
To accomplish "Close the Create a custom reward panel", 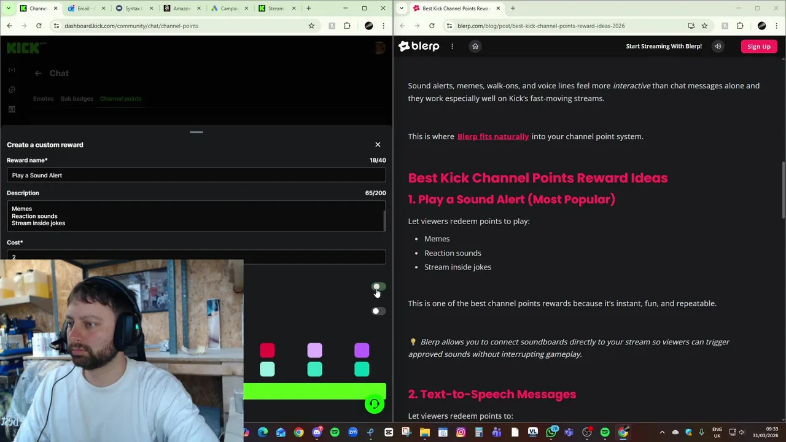I will (x=378, y=145).
